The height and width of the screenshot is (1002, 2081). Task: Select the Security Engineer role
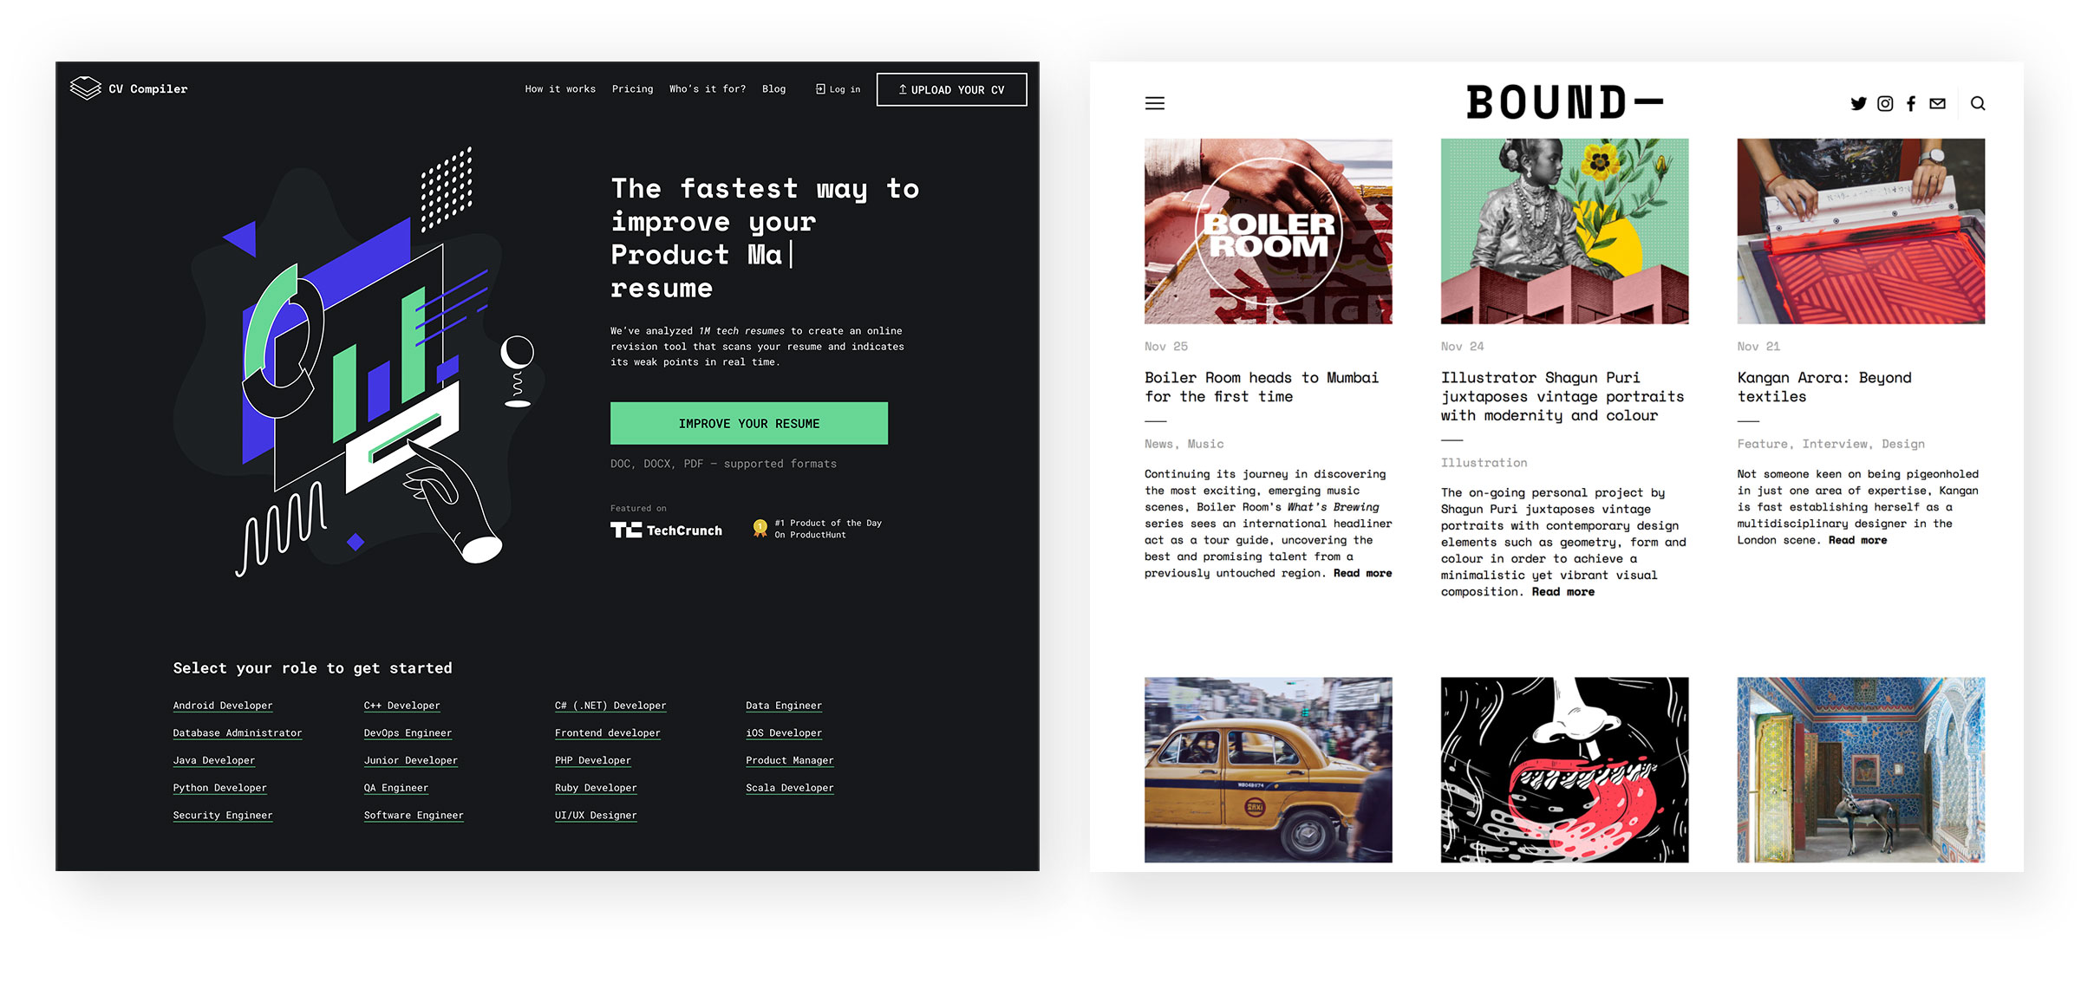223,816
